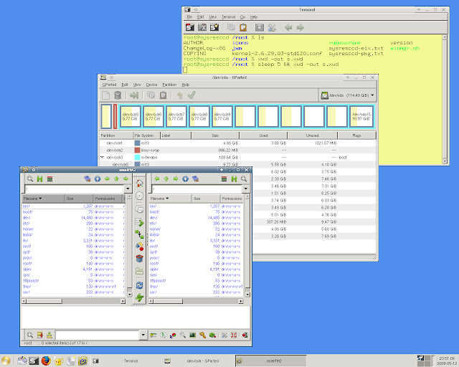The width and height of the screenshot is (459, 367).
Task: Click the rename shapes icon in emelFM2 center bar
Action: [x=140, y=246]
